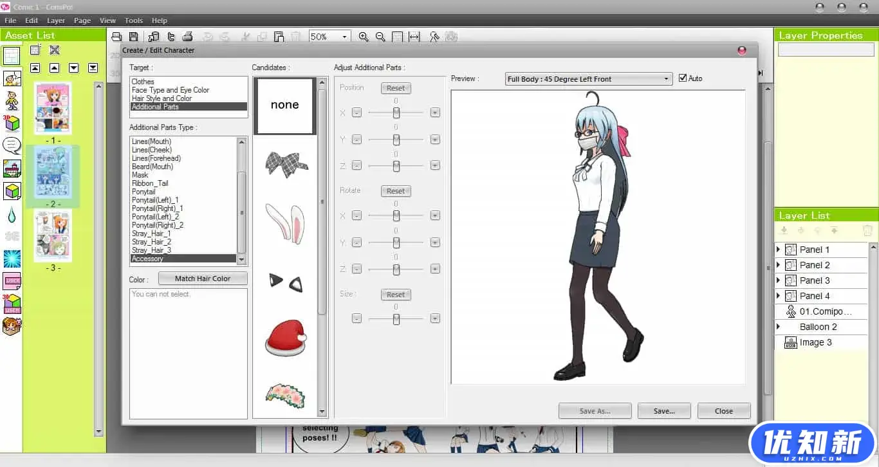Click the water drop asset icon
The height and width of the screenshot is (467, 879).
pos(12,214)
